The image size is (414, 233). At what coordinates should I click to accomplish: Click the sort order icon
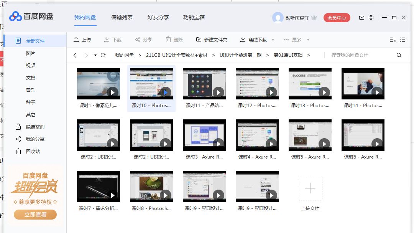pos(393,40)
